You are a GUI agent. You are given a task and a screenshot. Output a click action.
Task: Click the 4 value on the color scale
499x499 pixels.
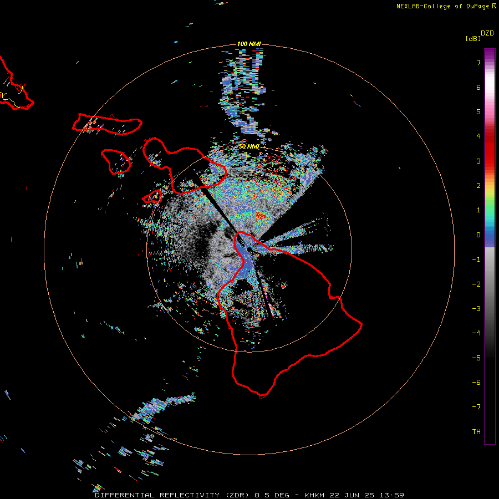[478, 136]
